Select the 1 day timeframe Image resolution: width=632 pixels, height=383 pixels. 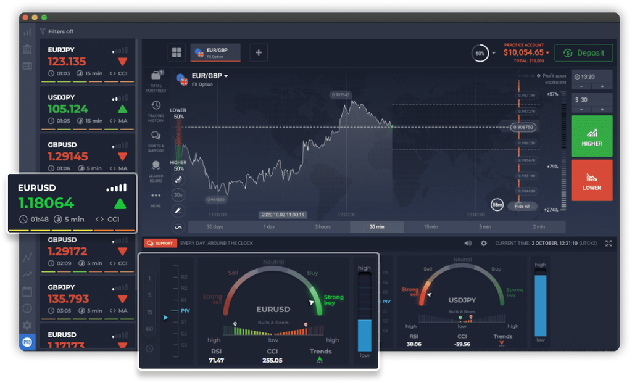269,227
